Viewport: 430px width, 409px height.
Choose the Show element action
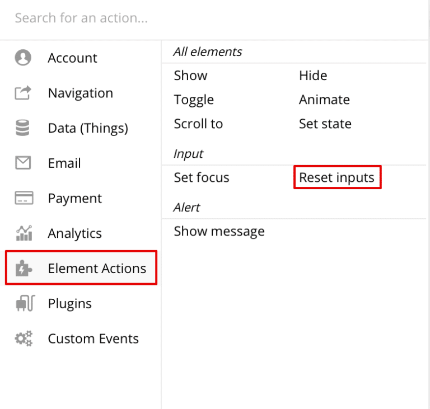click(190, 76)
